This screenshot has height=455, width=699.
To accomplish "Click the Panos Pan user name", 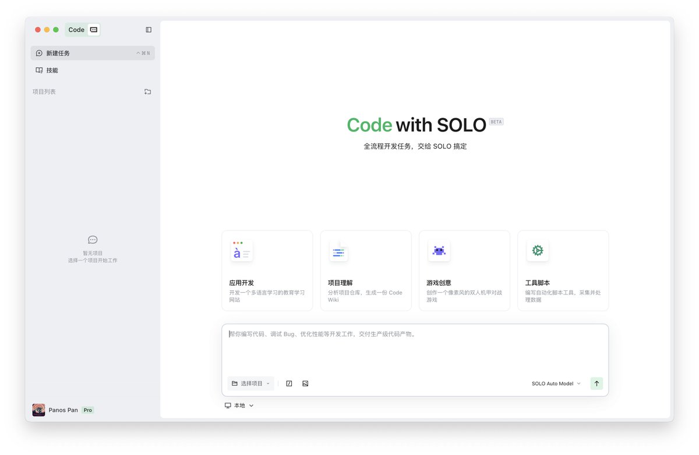I will click(x=63, y=410).
